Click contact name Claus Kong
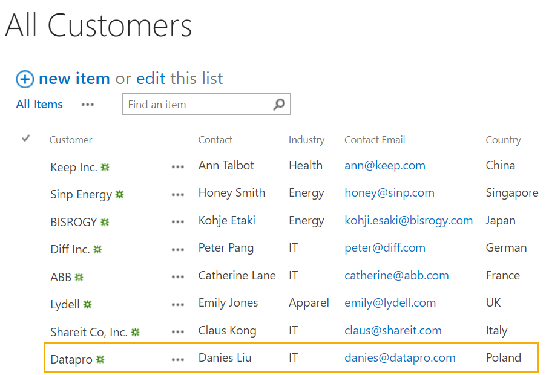The width and height of the screenshot is (549, 375). 227,331
